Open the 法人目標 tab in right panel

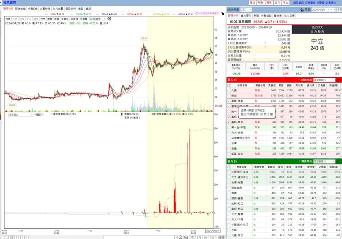tap(289, 16)
